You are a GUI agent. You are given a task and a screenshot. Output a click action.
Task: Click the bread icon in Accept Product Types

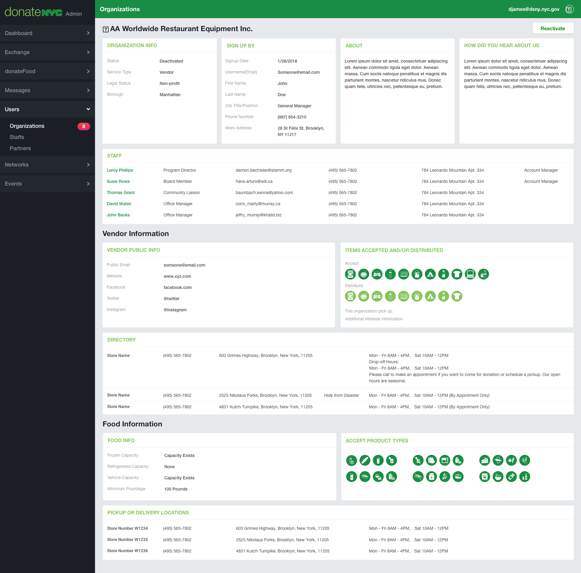coord(365,460)
